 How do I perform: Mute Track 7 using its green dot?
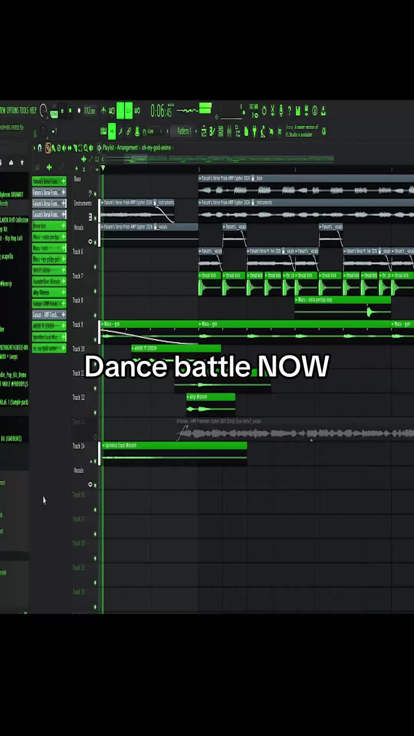95,291
